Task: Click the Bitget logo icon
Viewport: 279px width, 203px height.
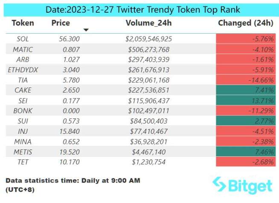Action: pyautogui.click(x=220, y=185)
